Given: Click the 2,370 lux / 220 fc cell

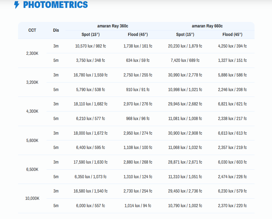Looking at the screenshot, I should [232, 206].
